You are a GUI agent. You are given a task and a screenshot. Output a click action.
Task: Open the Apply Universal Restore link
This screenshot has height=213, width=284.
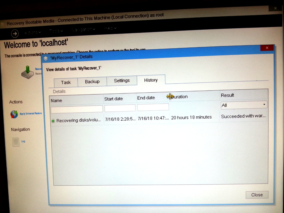click(31, 113)
